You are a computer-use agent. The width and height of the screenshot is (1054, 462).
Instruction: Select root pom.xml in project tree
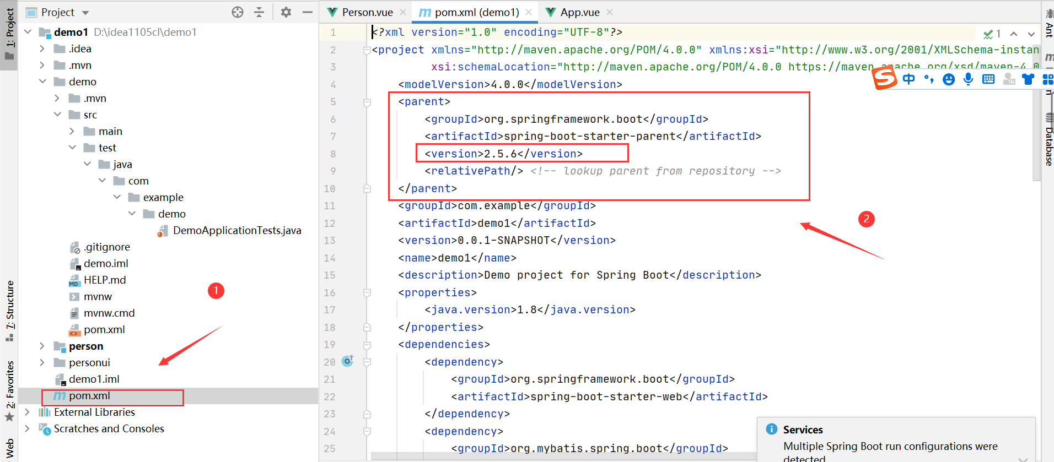tap(89, 395)
